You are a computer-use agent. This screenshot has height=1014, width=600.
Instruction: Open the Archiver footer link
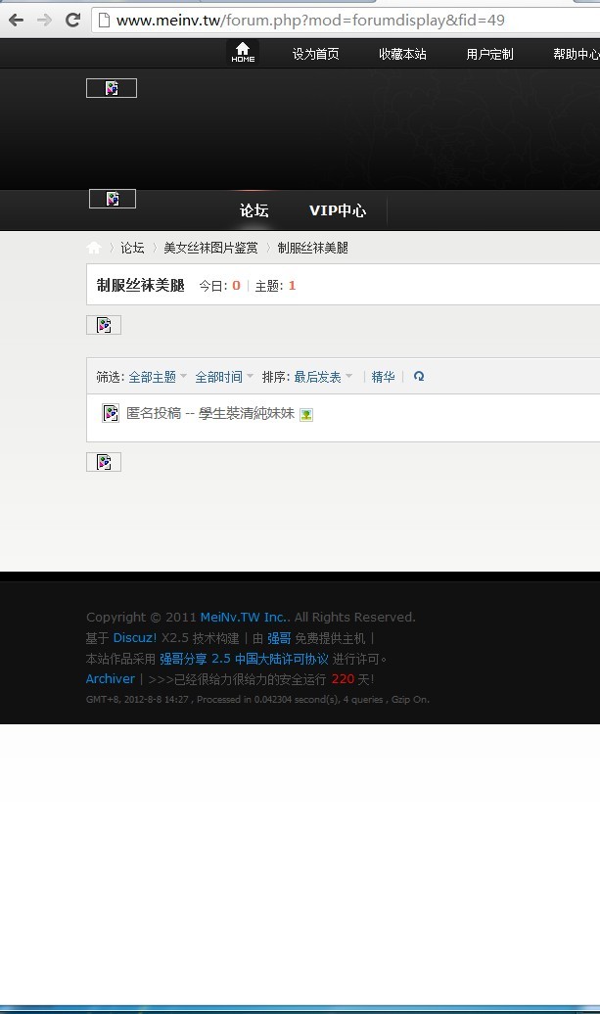[x=111, y=679]
